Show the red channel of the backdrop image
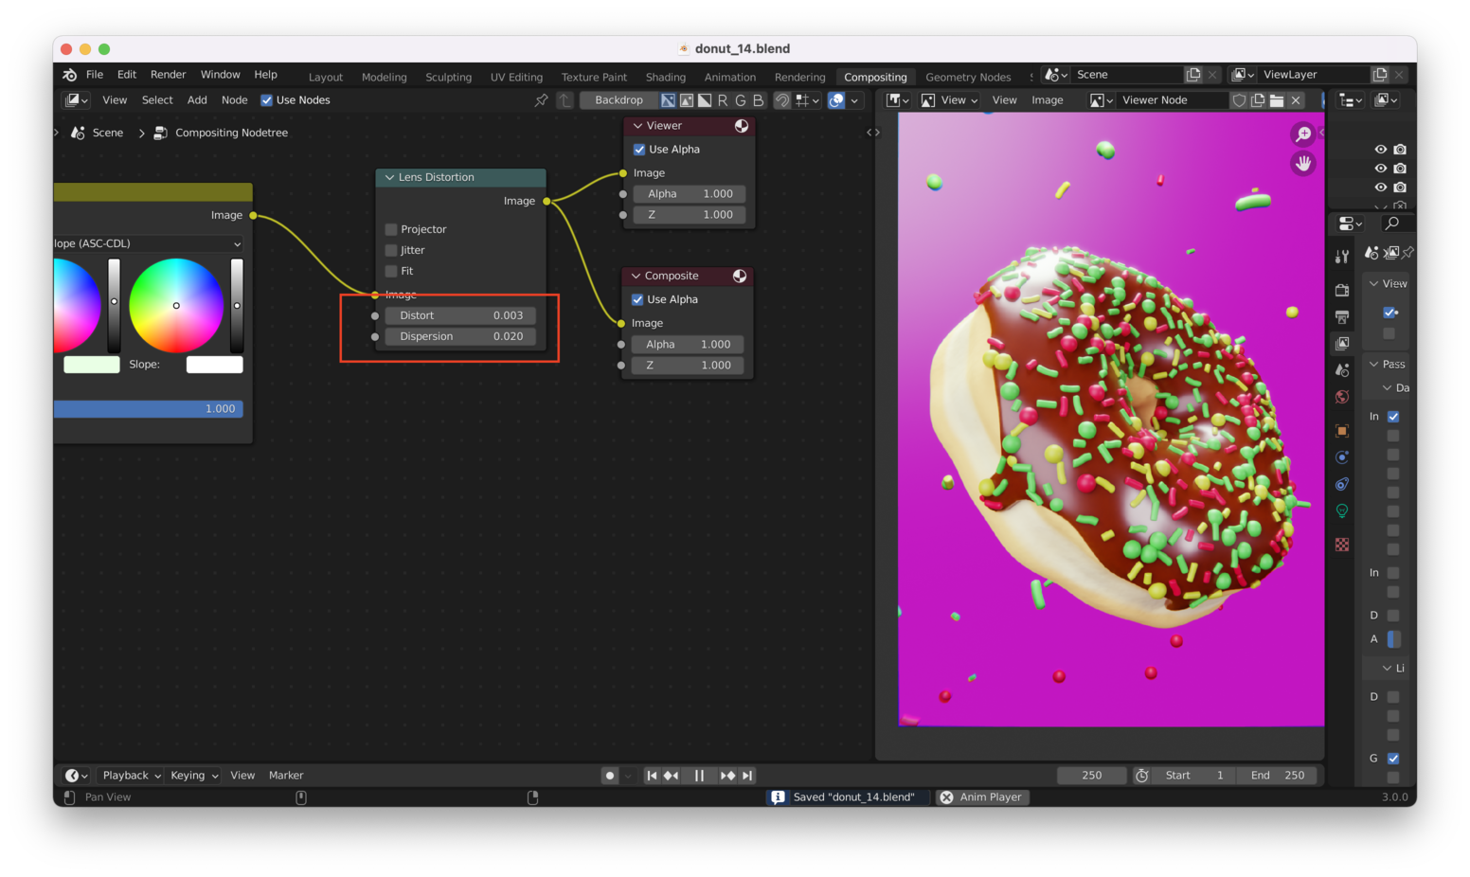1470x877 pixels. [x=723, y=99]
